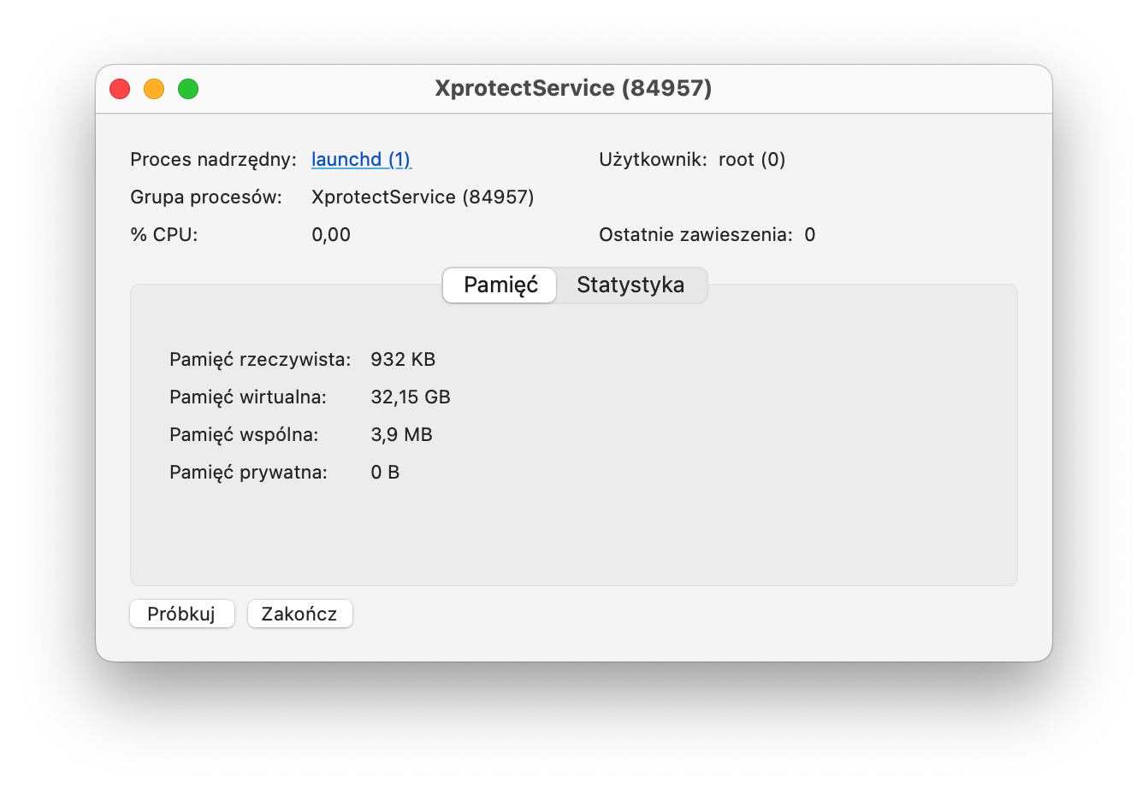Zoom window using the green button
The width and height of the screenshot is (1148, 788).
click(x=188, y=89)
